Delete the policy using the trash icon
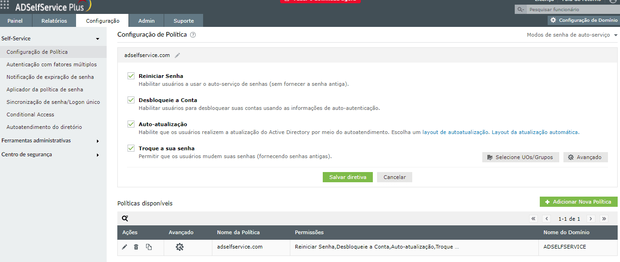Viewport: 620px width, 262px height. [136, 247]
